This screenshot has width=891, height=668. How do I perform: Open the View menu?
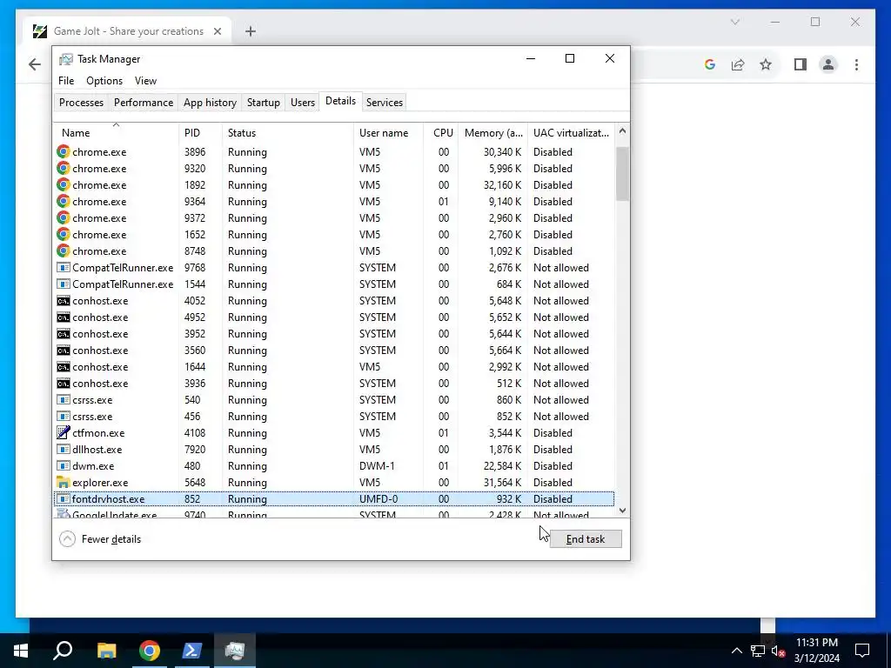point(145,81)
